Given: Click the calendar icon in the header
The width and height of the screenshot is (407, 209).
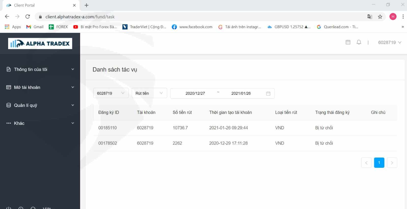Looking at the screenshot, I should click(x=348, y=42).
